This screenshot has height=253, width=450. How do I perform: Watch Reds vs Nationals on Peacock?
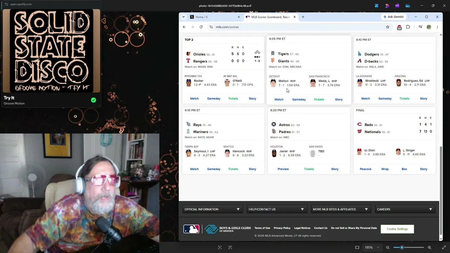[366, 169]
